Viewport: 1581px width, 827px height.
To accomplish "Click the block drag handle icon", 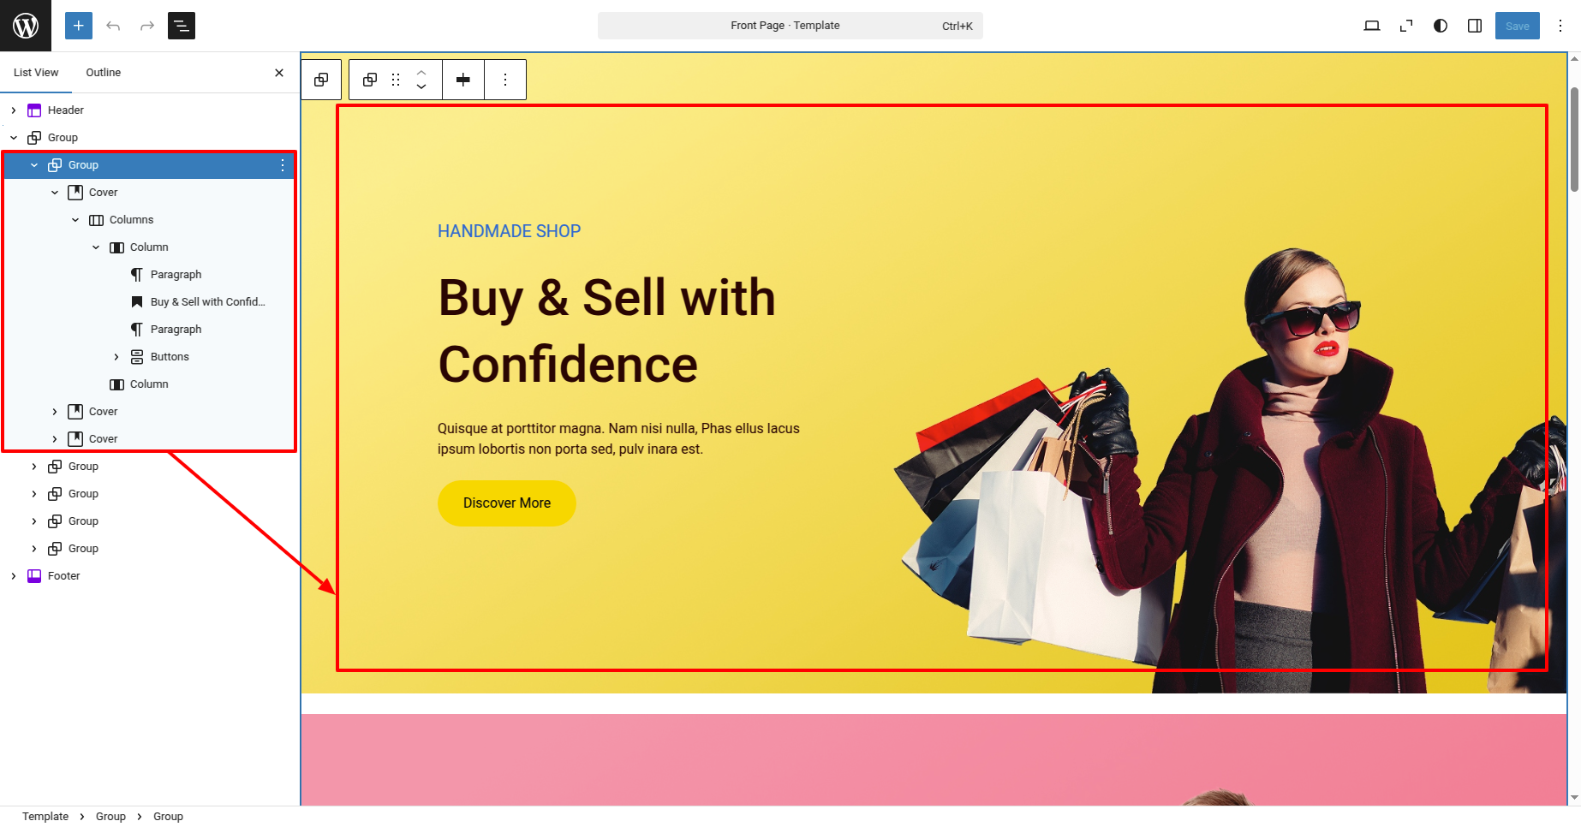I will (396, 80).
